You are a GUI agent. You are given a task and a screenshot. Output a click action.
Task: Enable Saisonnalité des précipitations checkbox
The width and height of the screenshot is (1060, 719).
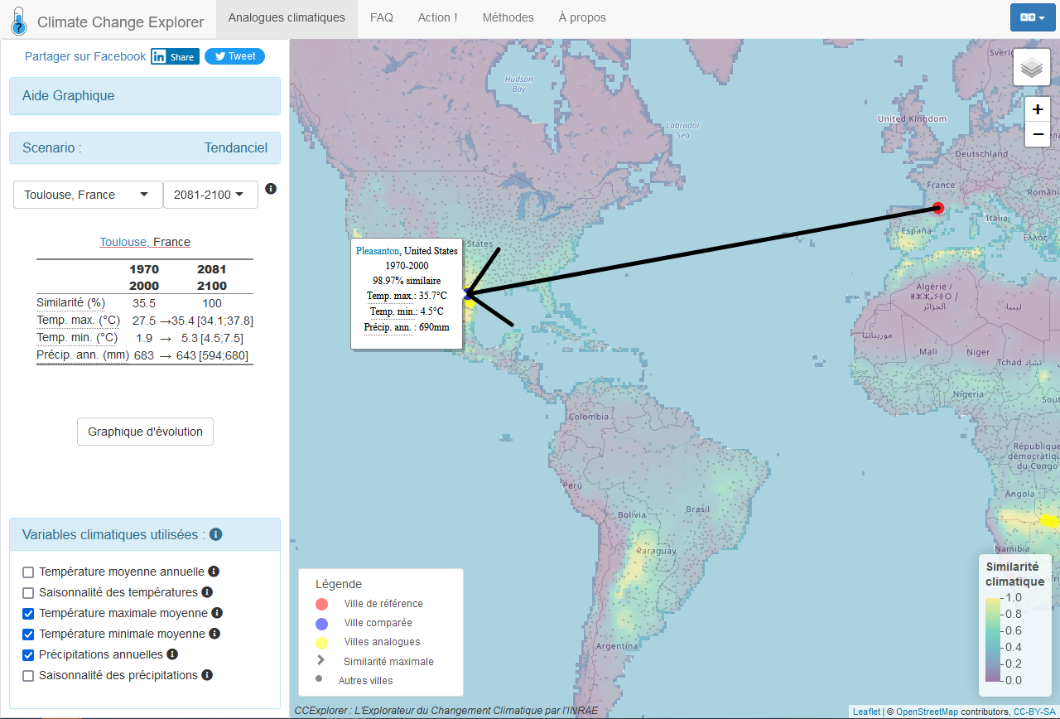click(x=28, y=676)
